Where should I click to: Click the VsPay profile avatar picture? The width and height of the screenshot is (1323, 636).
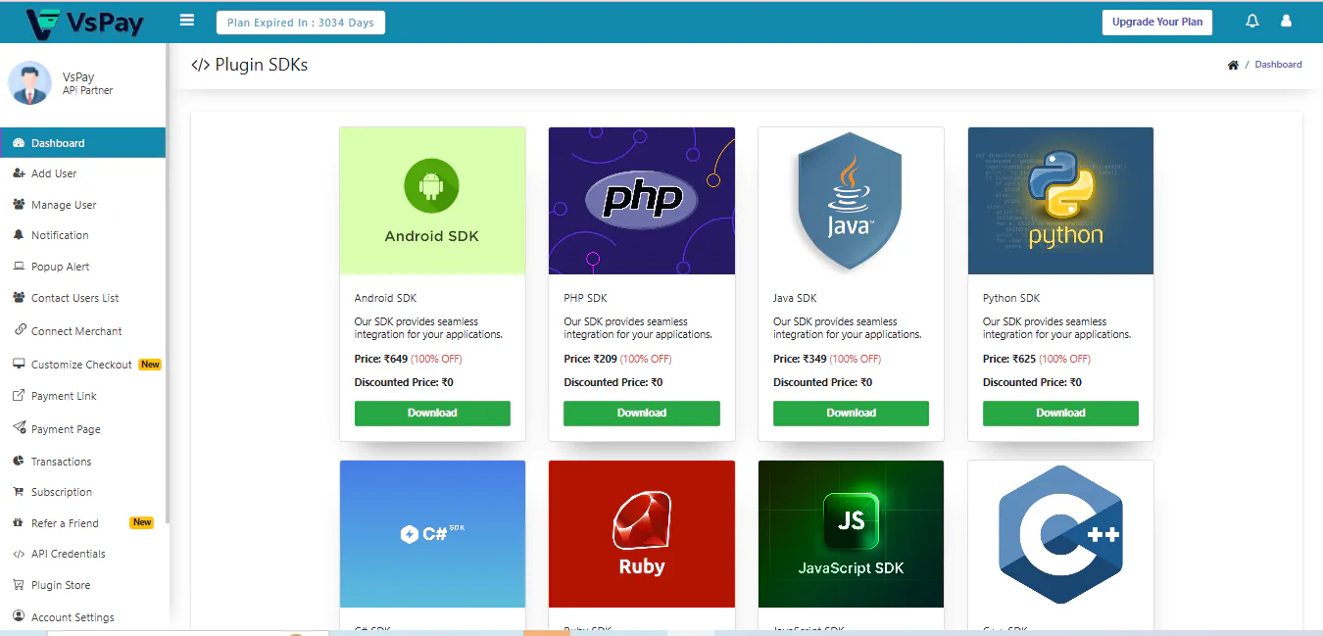coord(30,83)
